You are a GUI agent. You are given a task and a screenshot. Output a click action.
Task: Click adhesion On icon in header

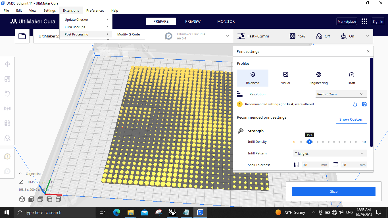click(344, 36)
